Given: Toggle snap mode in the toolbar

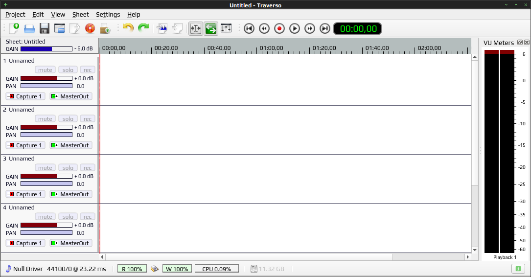Looking at the screenshot, I should (x=196, y=28).
